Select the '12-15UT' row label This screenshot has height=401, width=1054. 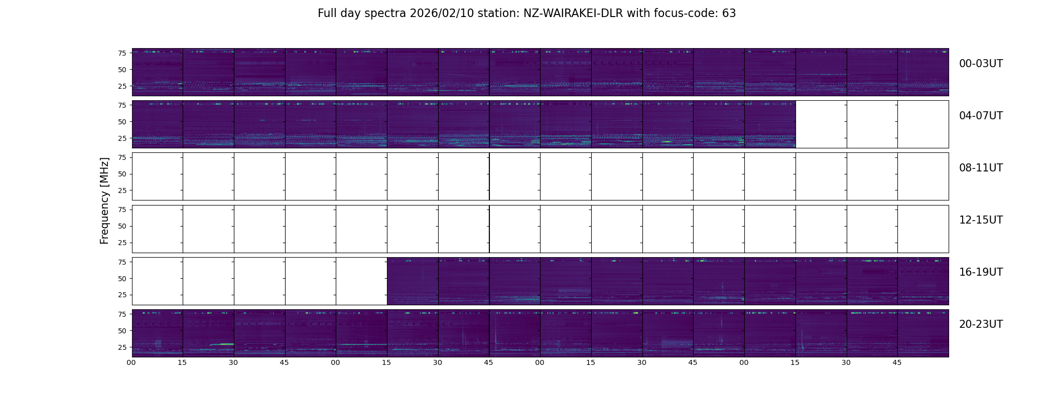[981, 220]
